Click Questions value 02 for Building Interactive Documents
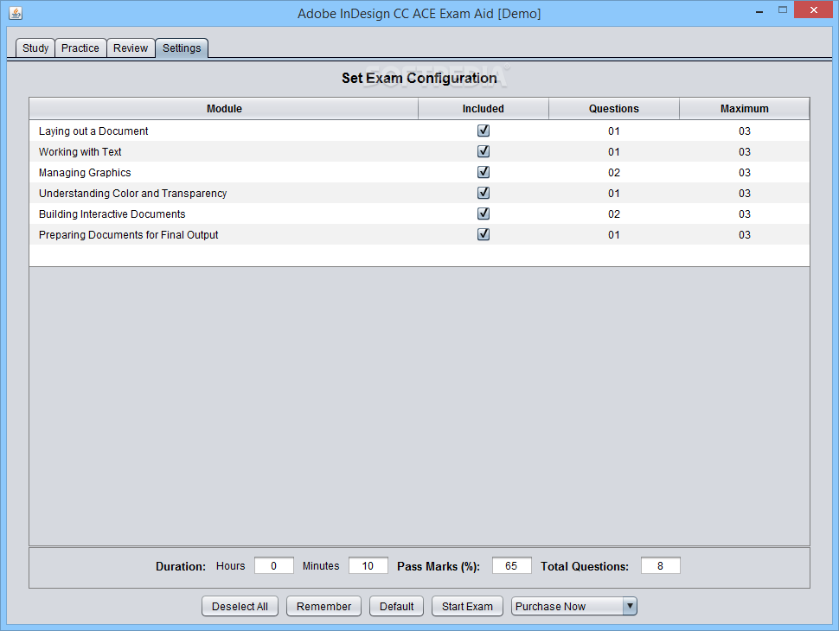 [x=614, y=214]
